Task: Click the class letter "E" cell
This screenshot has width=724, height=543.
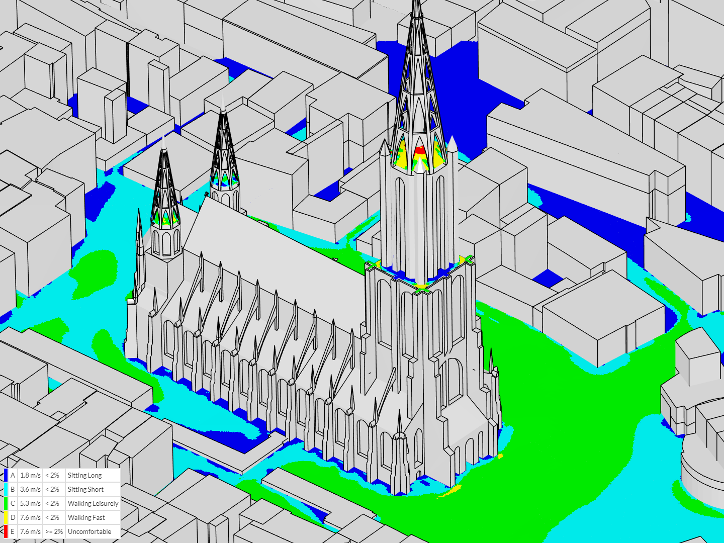Action: pos(13,531)
